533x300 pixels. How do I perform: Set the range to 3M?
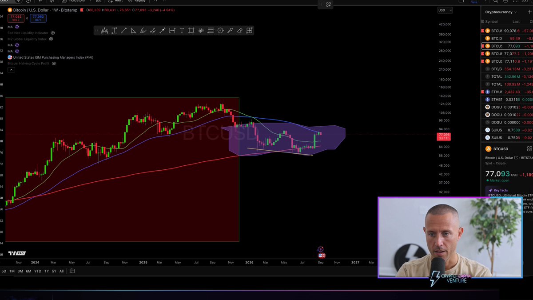[20, 271]
